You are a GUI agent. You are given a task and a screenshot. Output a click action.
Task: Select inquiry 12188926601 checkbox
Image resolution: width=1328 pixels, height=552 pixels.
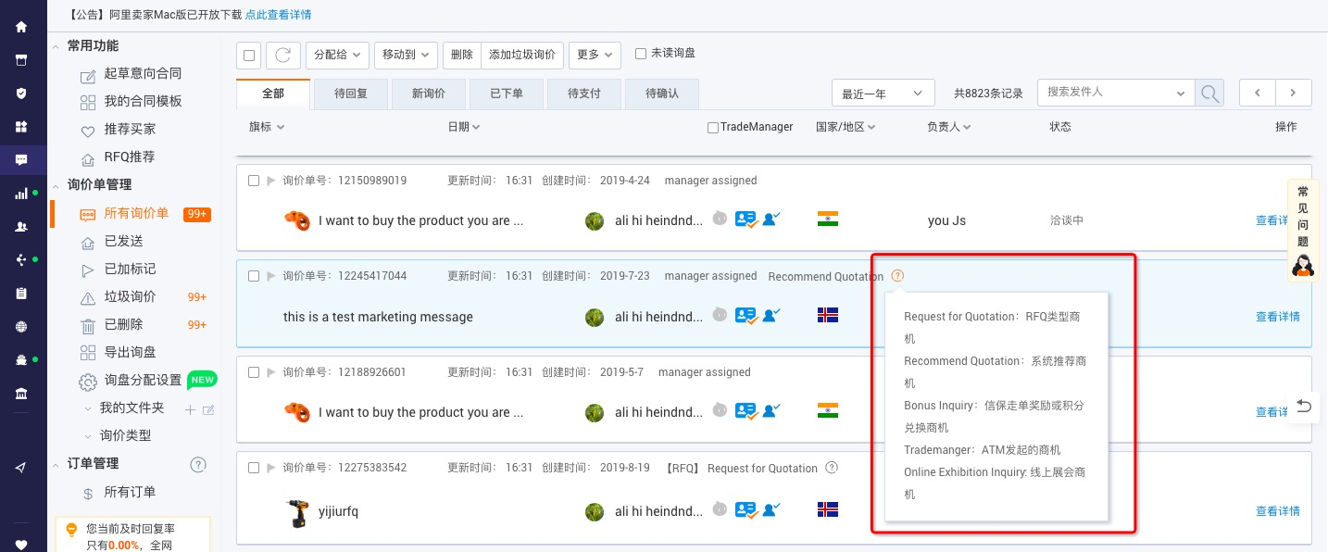coord(254,372)
